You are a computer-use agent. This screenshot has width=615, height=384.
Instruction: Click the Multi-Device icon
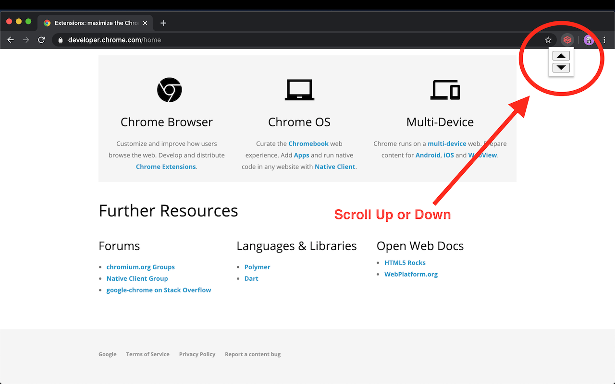pos(445,90)
